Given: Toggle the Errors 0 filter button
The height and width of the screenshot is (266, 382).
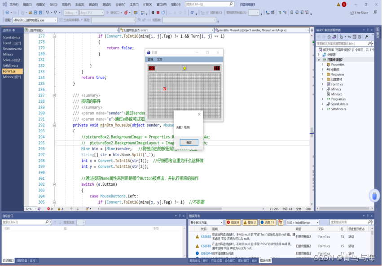Looking at the screenshot, I should [233, 222].
